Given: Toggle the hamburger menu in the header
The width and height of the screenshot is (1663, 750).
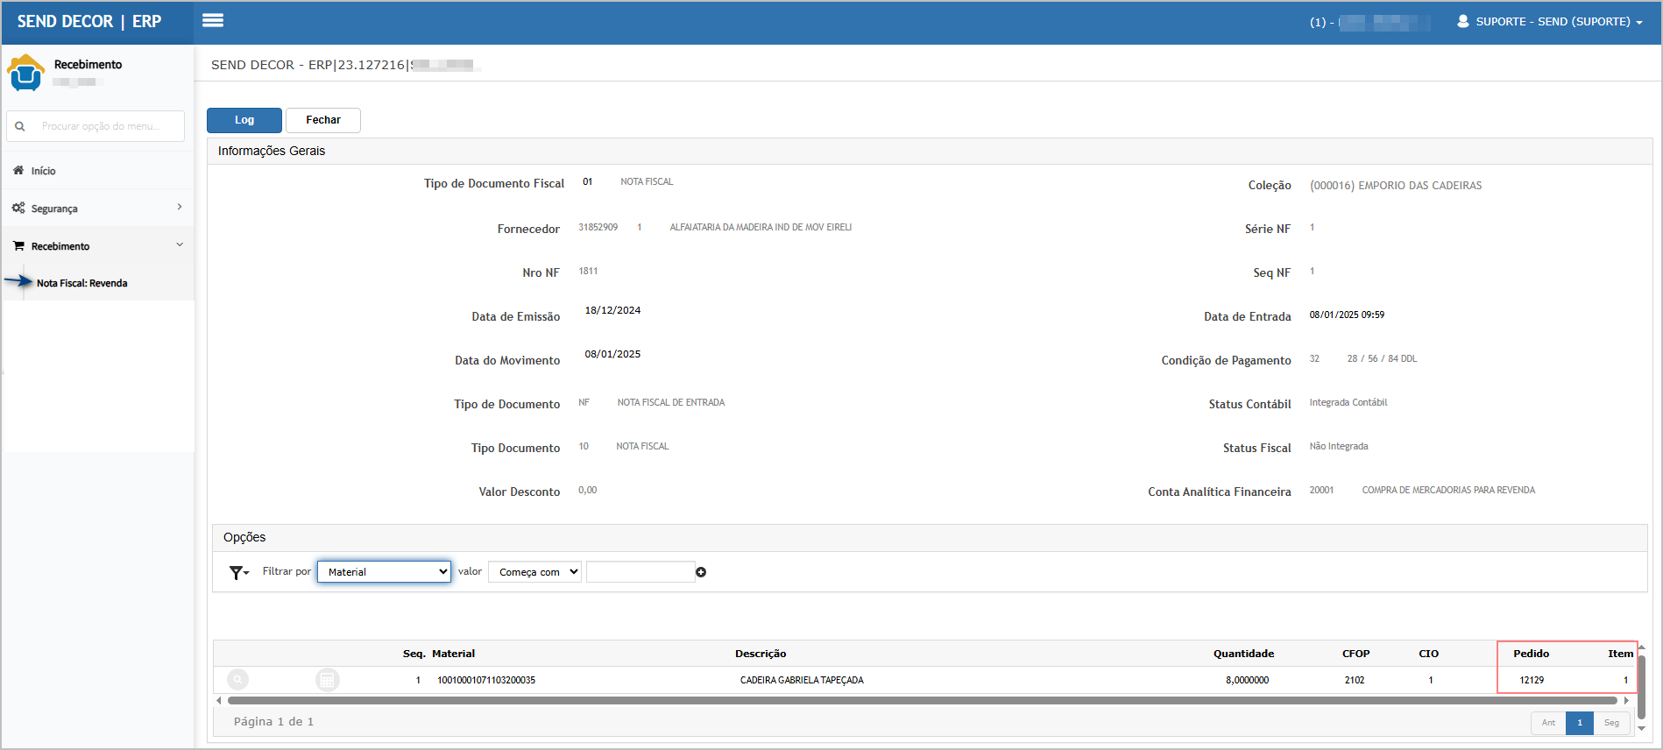Looking at the screenshot, I should [212, 21].
